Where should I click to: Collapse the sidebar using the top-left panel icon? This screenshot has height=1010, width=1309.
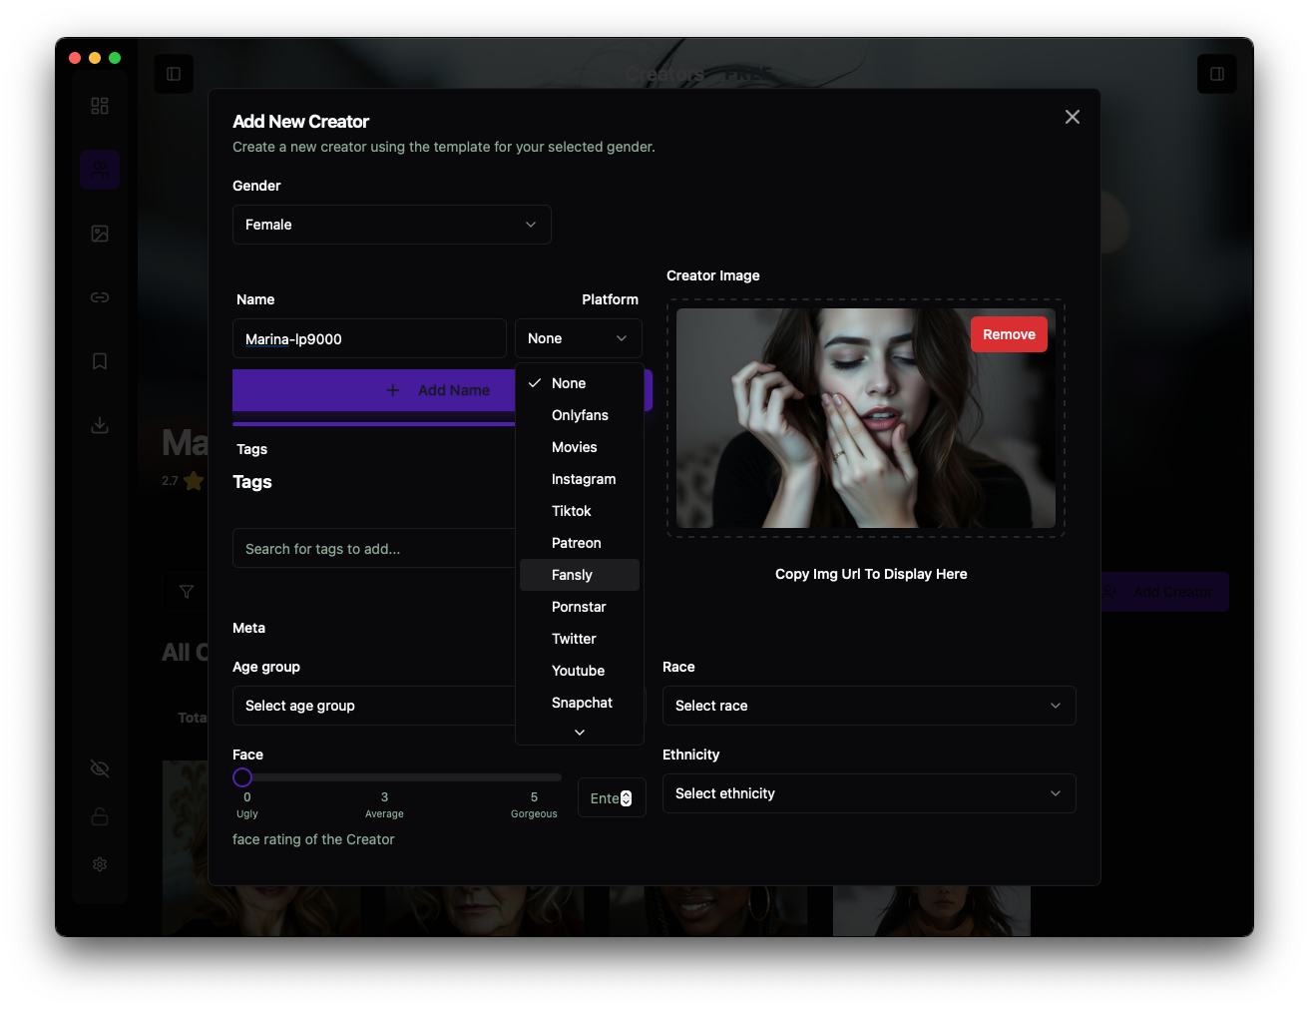pos(174,73)
